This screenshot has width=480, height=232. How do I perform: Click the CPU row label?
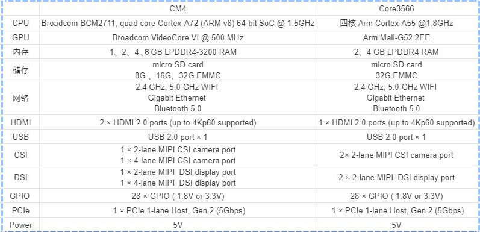point(21,23)
